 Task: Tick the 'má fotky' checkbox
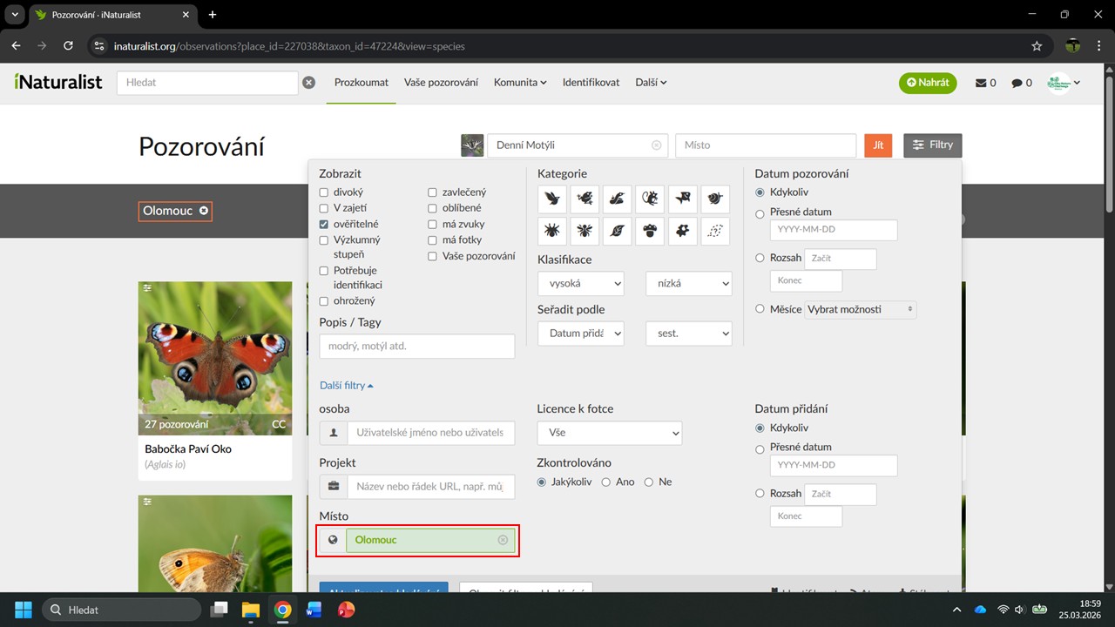tap(433, 239)
